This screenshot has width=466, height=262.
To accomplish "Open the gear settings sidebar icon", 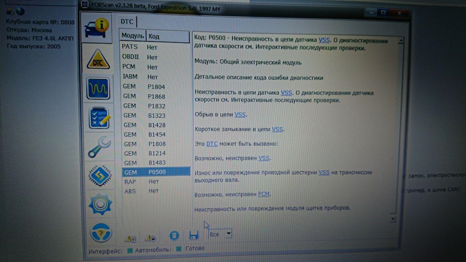I will (x=100, y=204).
